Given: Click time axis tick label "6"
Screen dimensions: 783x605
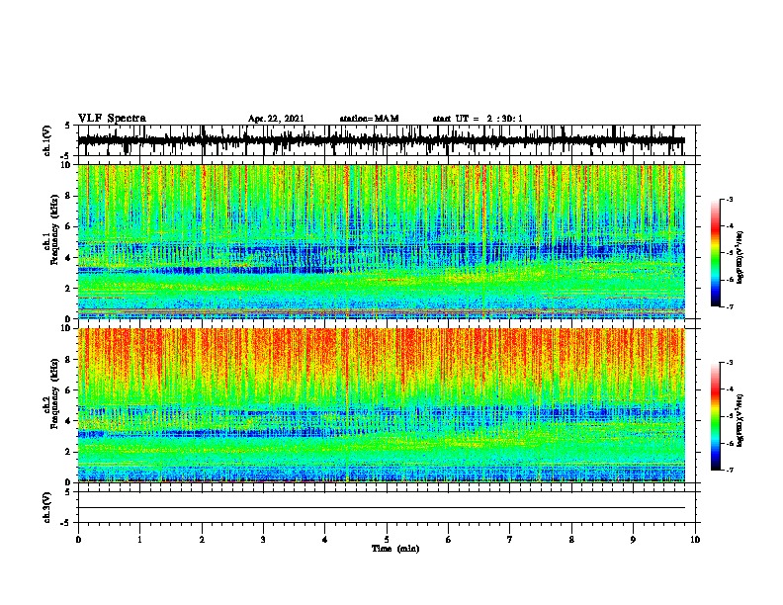Looking at the screenshot, I should coord(449,540).
